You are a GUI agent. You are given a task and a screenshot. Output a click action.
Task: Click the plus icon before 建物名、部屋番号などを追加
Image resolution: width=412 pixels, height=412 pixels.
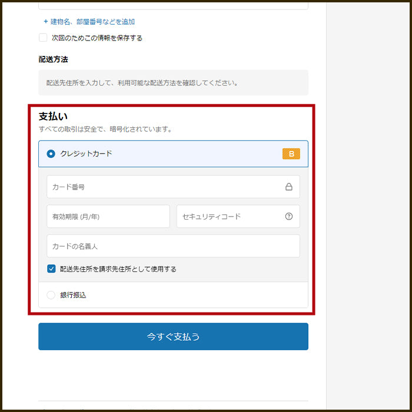click(46, 22)
